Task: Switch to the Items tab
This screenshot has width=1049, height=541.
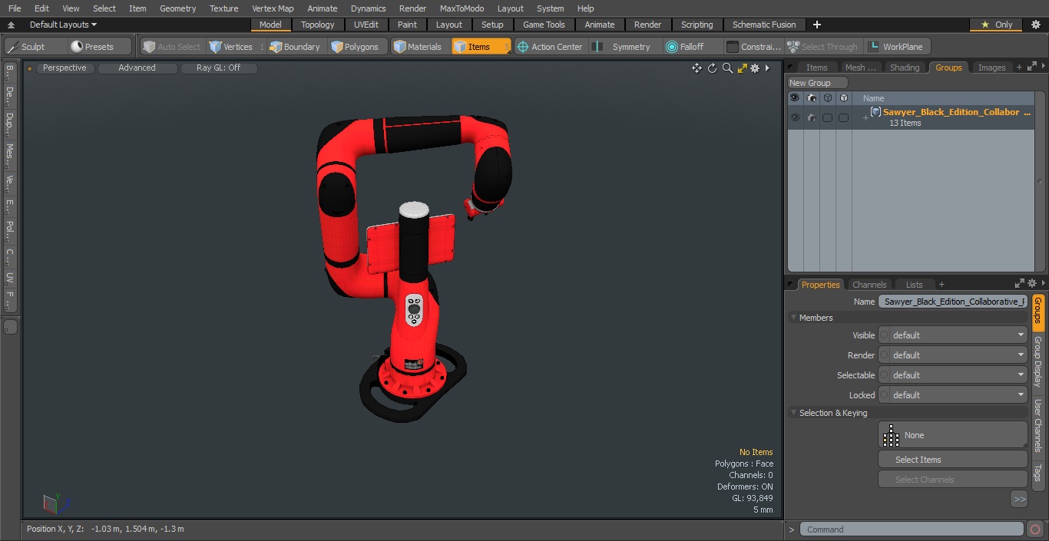Action: pyautogui.click(x=816, y=68)
